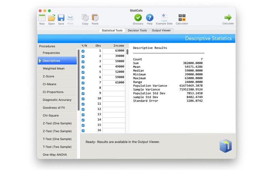Toggle the checkbox for observation 12
Image resolution: width=273 pixels, height=170 pixels.
click(x=83, y=109)
